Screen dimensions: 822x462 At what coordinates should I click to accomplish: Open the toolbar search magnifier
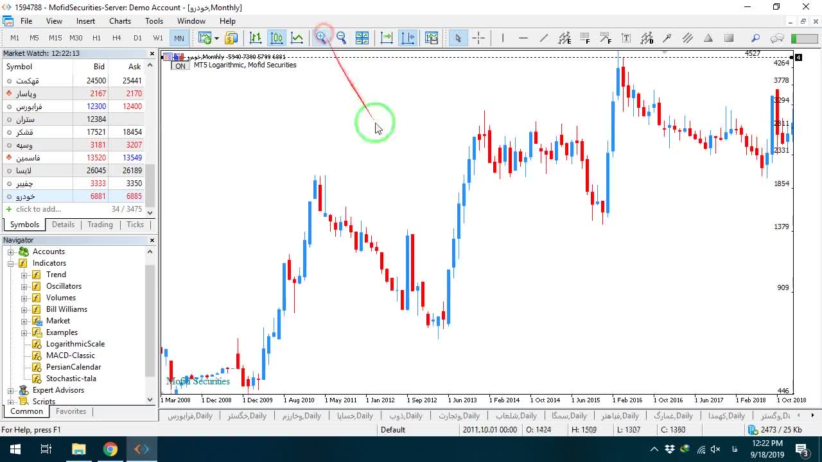[756, 38]
